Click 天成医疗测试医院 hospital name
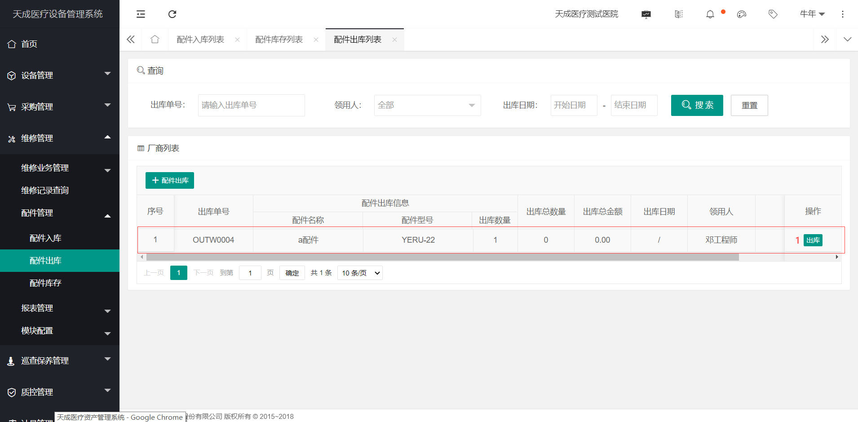Screen dimensions: 858x422 (x=587, y=14)
